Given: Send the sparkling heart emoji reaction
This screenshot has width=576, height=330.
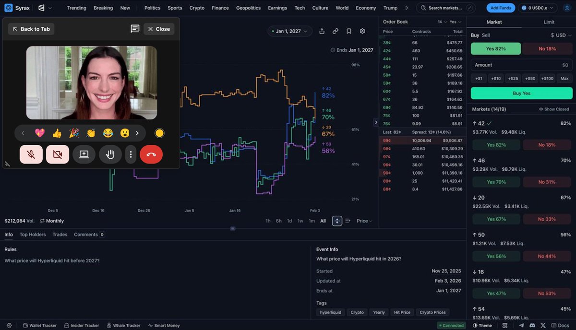Looking at the screenshot, I should 40,133.
